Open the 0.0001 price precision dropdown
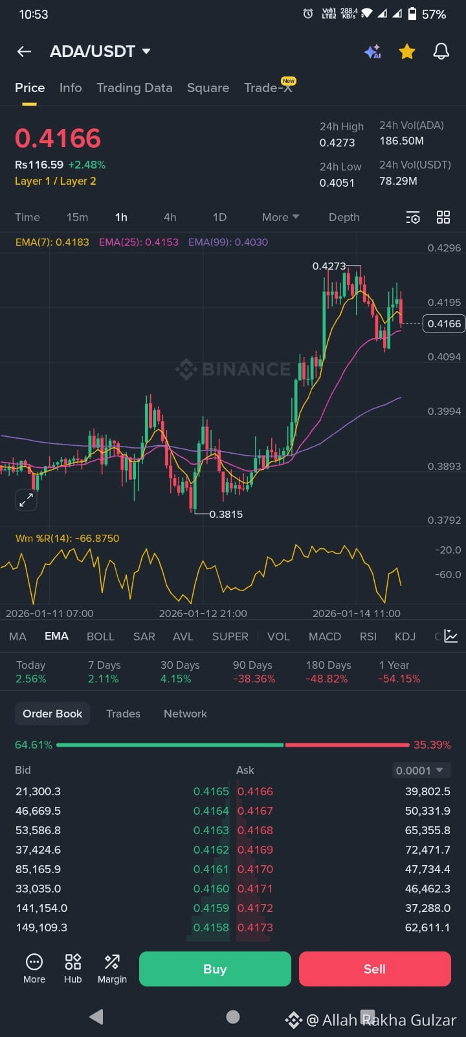The height and width of the screenshot is (1037, 466). 421,770
